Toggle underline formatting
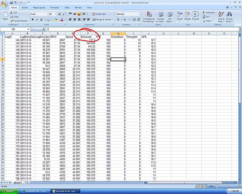 click(x=41, y=20)
